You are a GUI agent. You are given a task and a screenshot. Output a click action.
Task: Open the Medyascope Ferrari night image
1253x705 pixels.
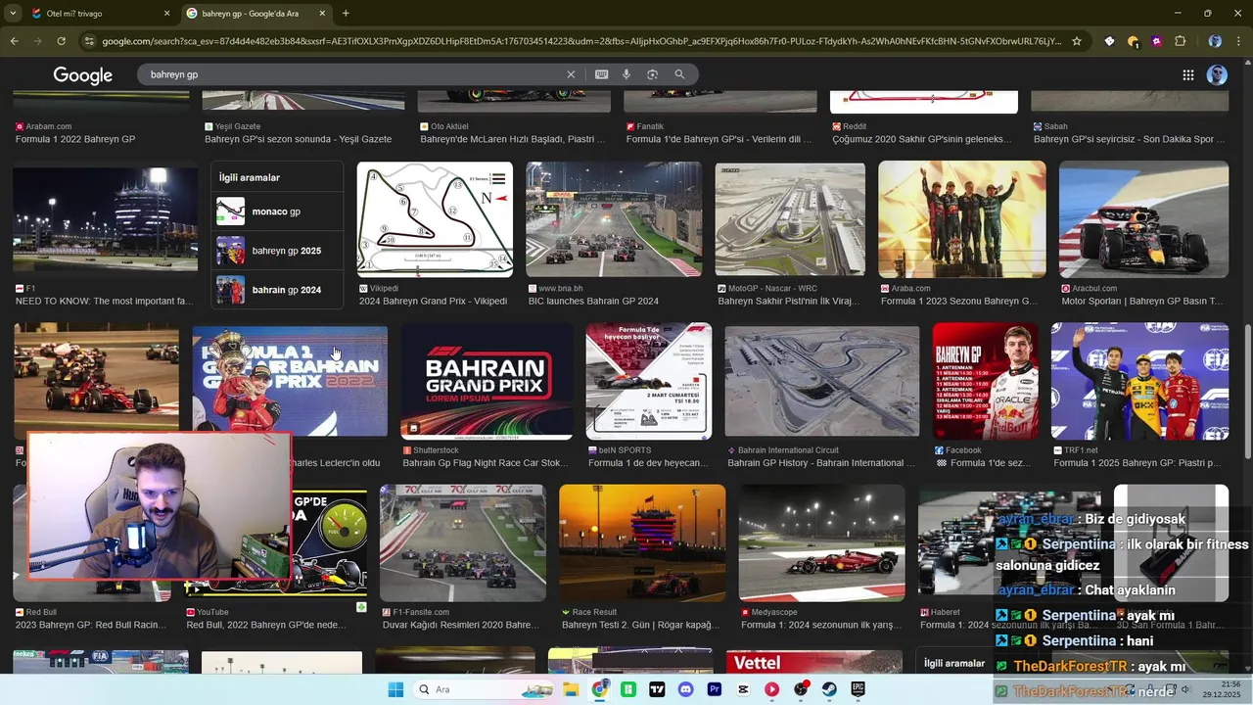[x=822, y=542]
